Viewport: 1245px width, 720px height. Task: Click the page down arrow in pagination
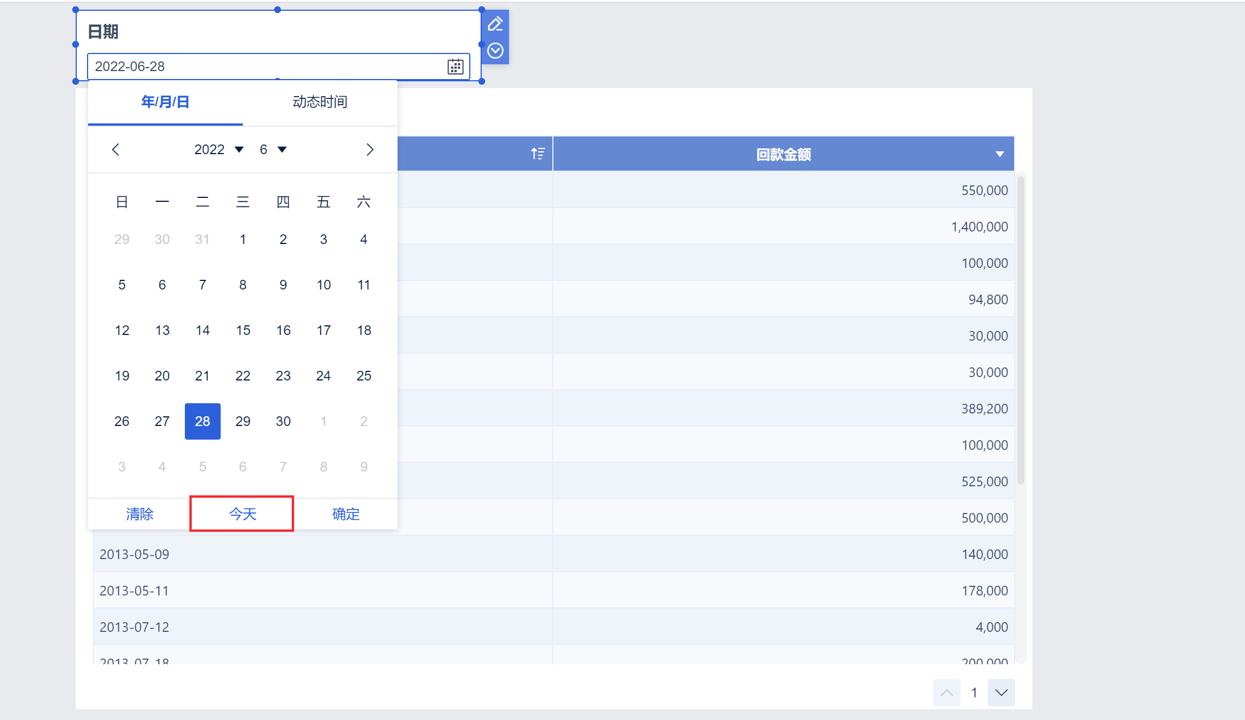(1002, 693)
